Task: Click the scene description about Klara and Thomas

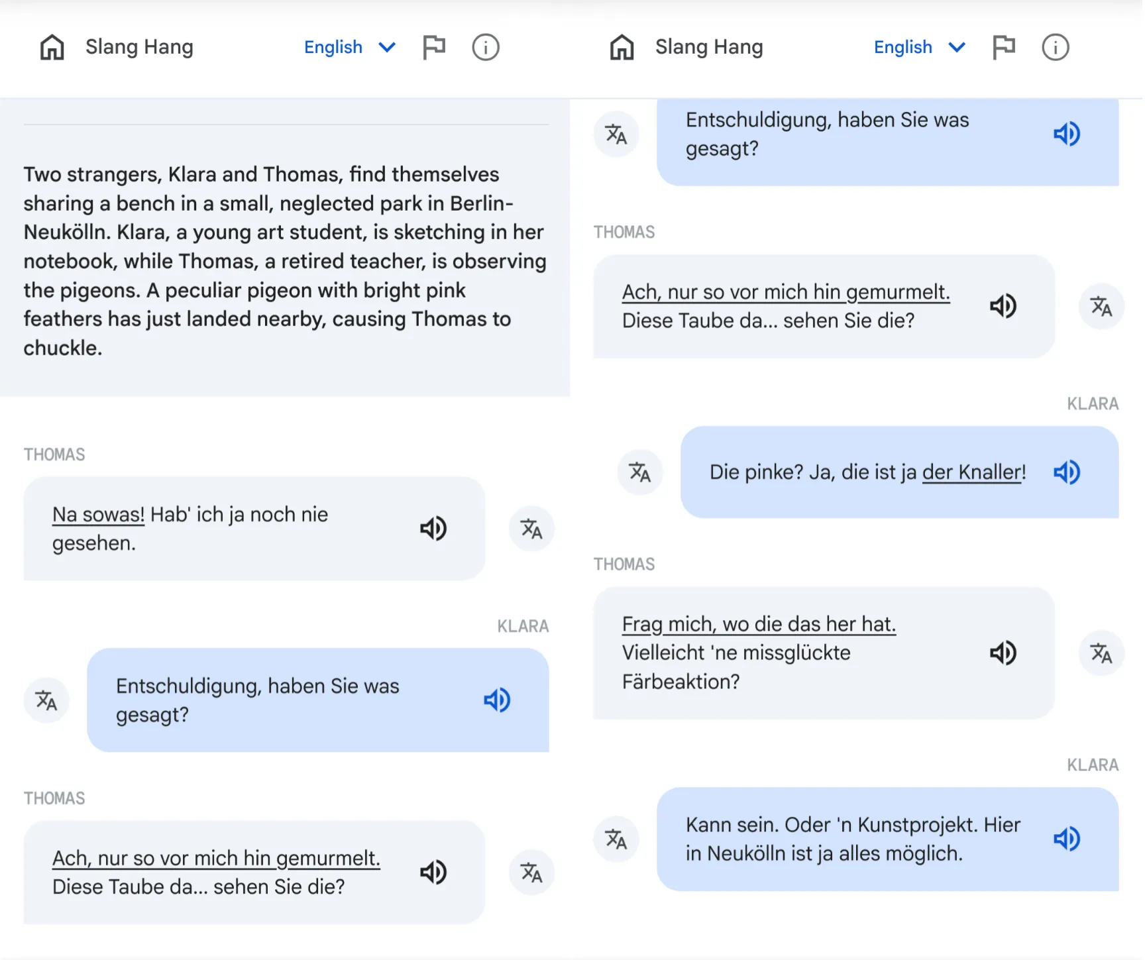Action: tap(285, 261)
